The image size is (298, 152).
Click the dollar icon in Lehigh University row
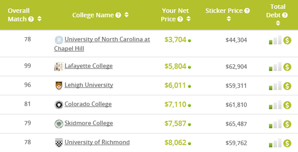(x=287, y=86)
